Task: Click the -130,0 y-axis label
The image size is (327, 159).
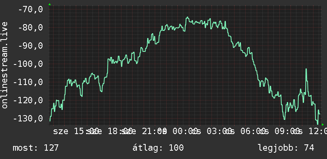Action: tap(28, 119)
